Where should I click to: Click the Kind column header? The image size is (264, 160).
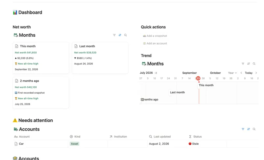(x=75, y=137)
